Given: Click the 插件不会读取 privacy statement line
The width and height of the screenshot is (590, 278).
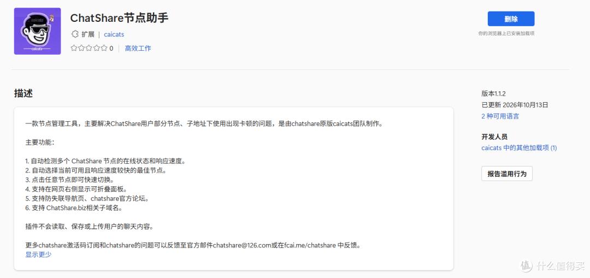Looking at the screenshot, I should (90, 227).
